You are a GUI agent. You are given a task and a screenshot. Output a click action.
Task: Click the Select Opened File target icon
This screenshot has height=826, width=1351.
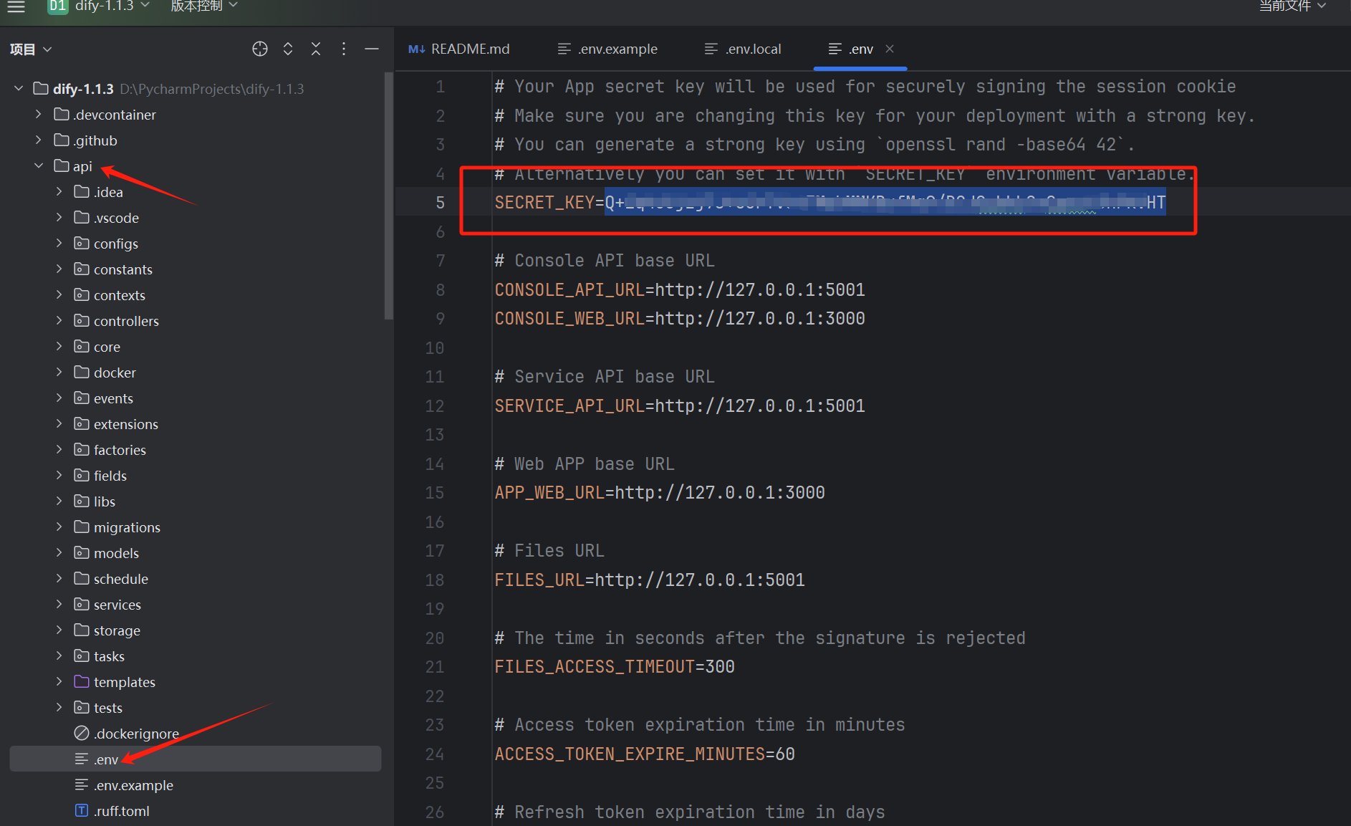click(x=259, y=49)
